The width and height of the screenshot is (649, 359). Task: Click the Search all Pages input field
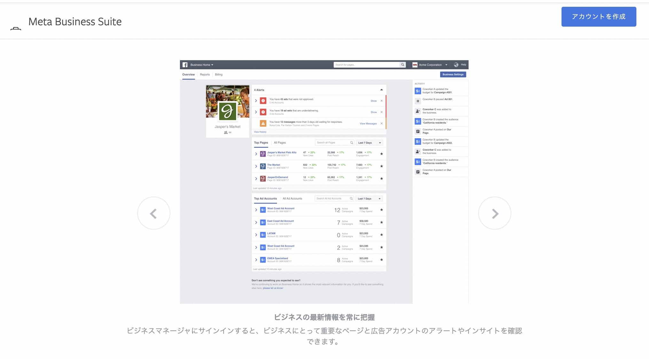click(333, 142)
